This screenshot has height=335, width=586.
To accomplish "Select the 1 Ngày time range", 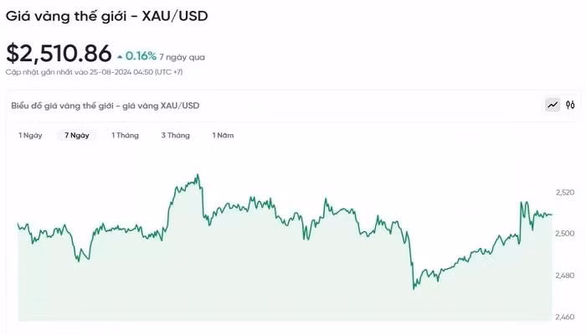I will tap(30, 135).
